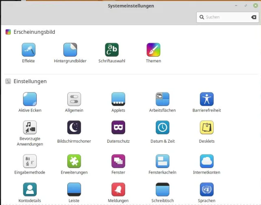This screenshot has width=261, height=205.
Task: Open Fensterkacheln window tiling settings
Action: pyautogui.click(x=162, y=161)
